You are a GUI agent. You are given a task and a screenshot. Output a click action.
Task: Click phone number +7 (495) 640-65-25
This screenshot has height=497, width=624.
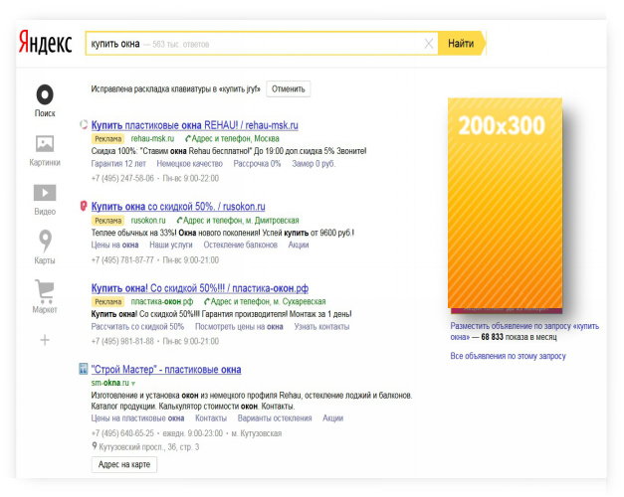tap(122, 433)
